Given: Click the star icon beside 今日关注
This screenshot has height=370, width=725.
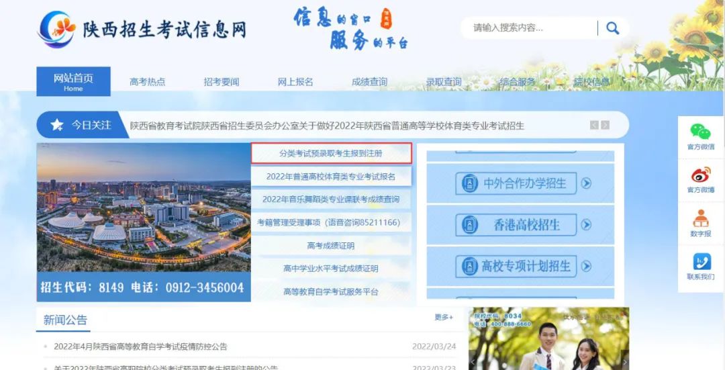Looking at the screenshot, I should 57,125.
